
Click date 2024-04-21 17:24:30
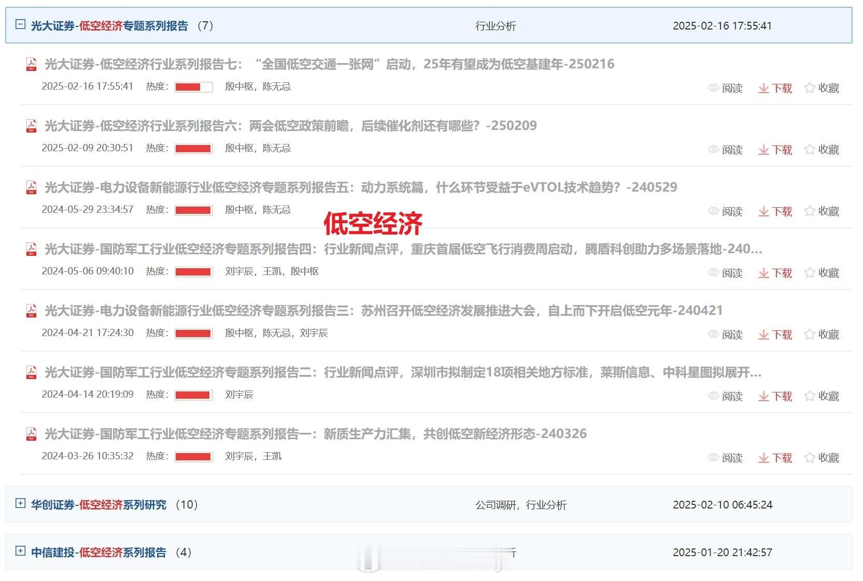tap(88, 333)
